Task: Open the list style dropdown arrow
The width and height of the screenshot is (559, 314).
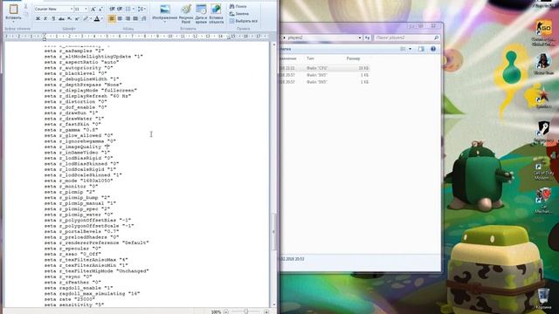Action: [134, 9]
